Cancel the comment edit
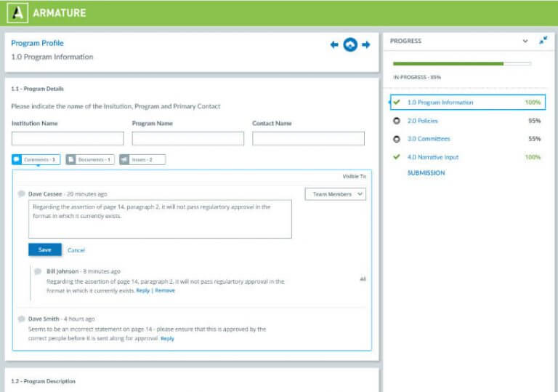The image size is (558, 392). tap(76, 250)
